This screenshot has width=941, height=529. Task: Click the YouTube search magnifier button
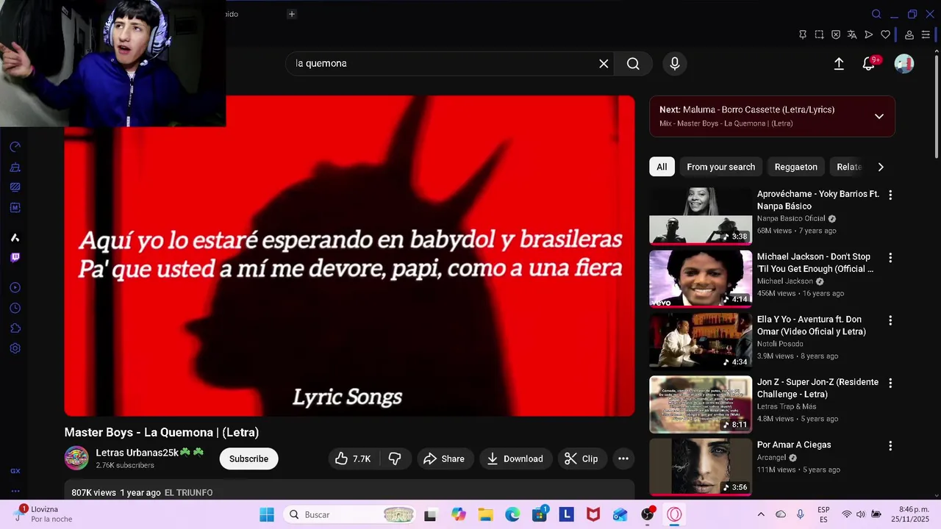coord(633,64)
